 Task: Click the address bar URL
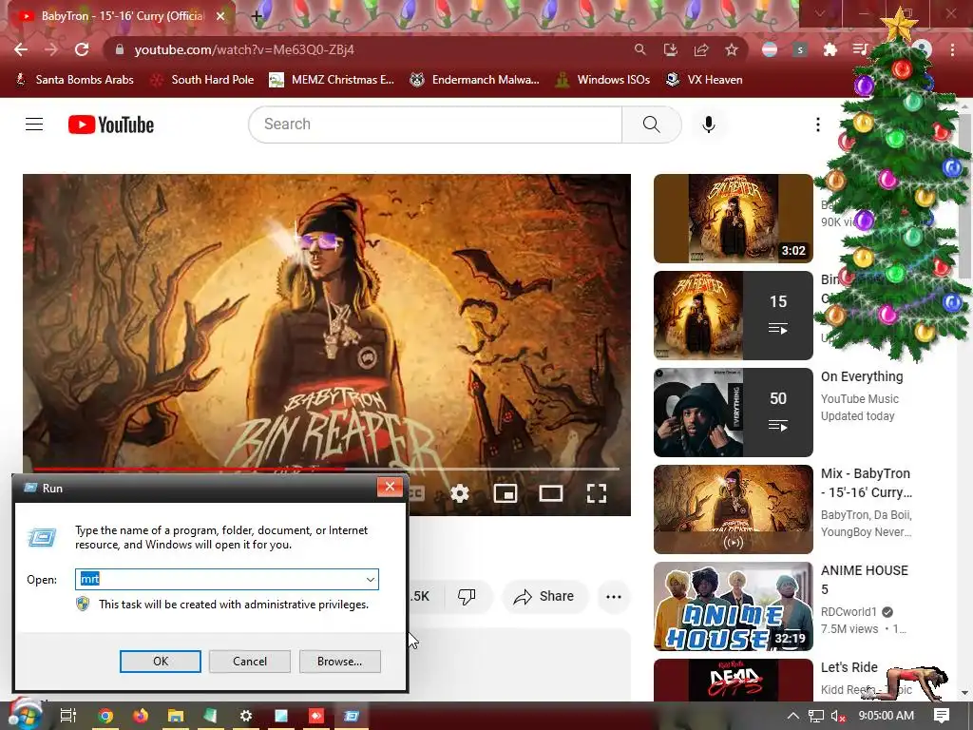pos(244,49)
